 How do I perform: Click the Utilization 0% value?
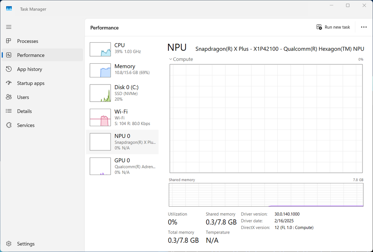point(173,222)
